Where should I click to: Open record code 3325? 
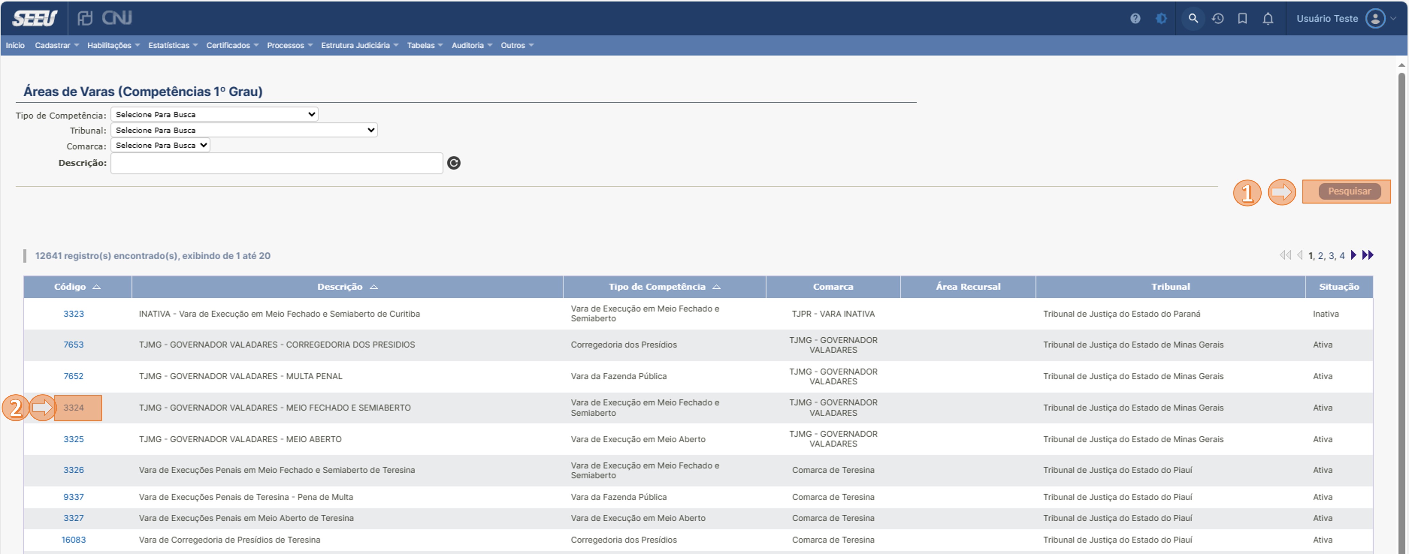pyautogui.click(x=73, y=439)
